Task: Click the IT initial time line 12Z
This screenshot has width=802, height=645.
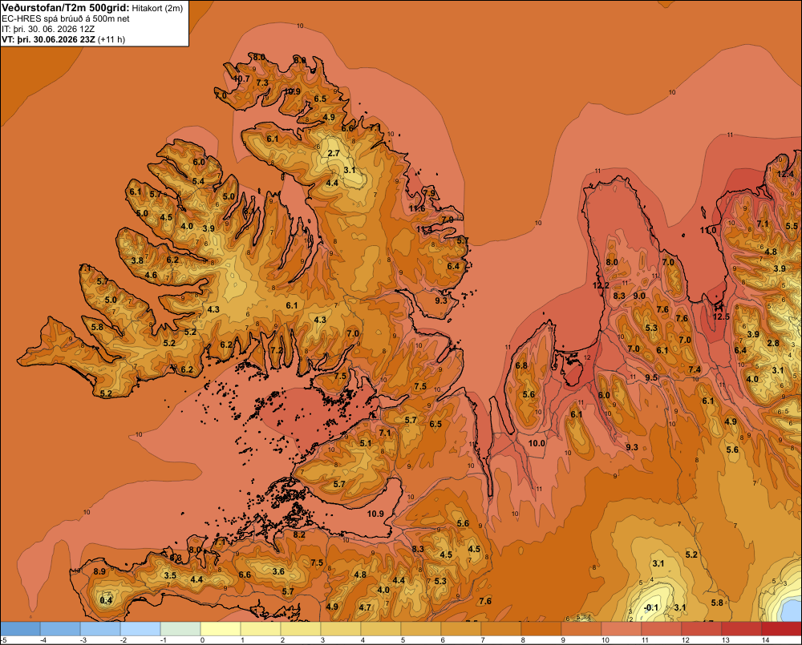Action: (x=48, y=29)
